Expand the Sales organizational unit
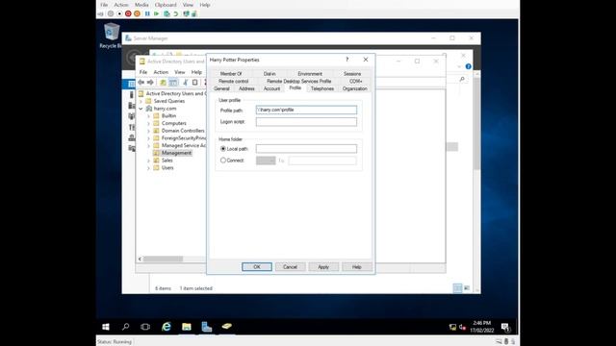This screenshot has height=346, width=616. click(148, 161)
